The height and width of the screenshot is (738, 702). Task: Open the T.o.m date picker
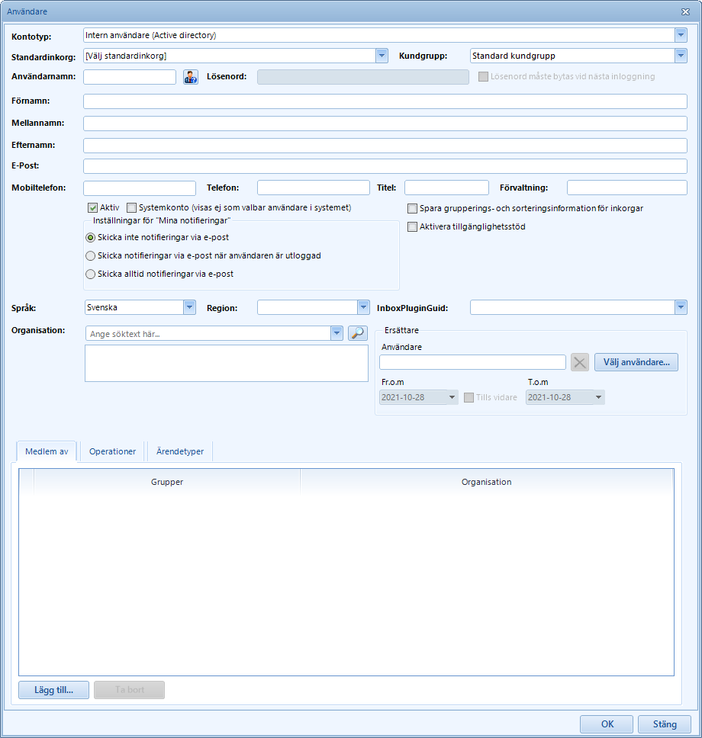click(x=598, y=397)
